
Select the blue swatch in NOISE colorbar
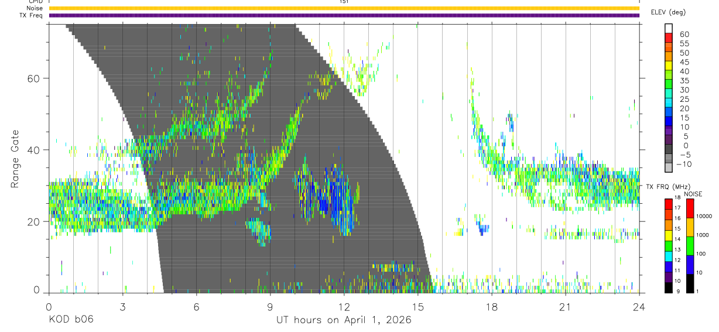click(x=690, y=265)
